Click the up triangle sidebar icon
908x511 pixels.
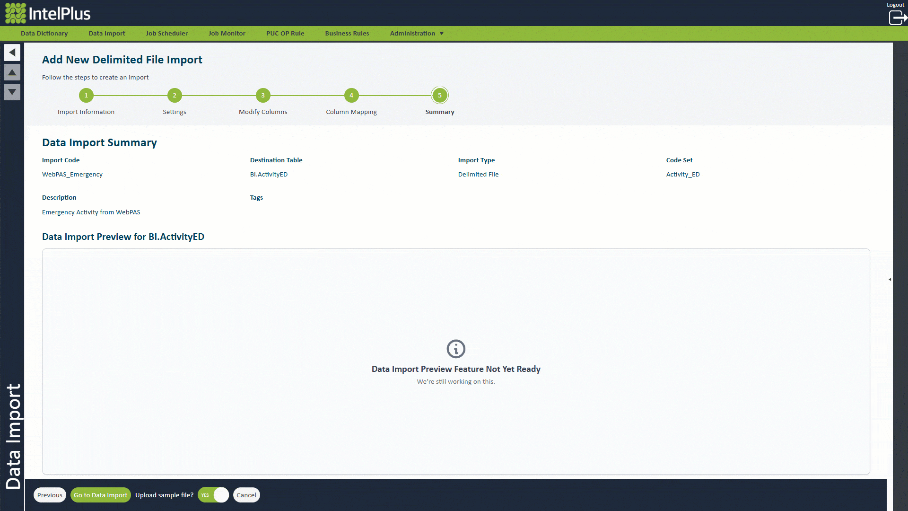pos(12,72)
